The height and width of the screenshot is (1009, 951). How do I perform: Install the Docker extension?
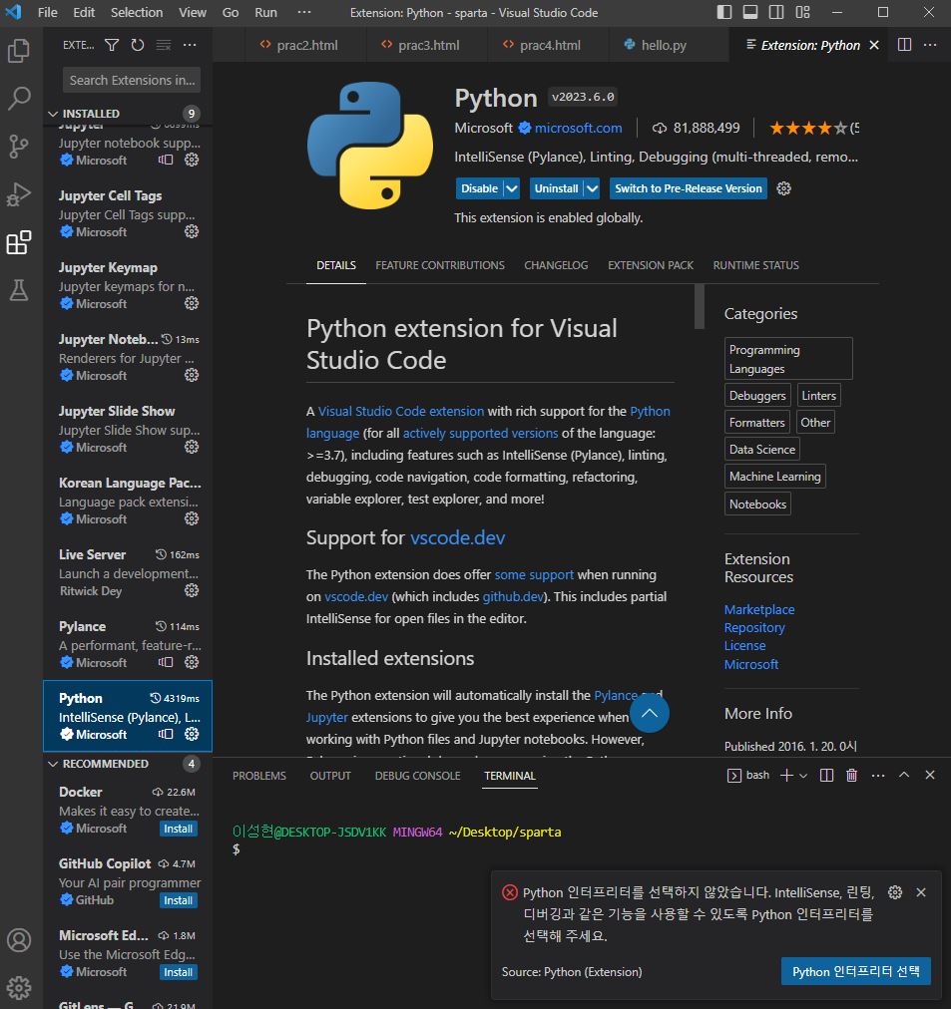pos(179,829)
